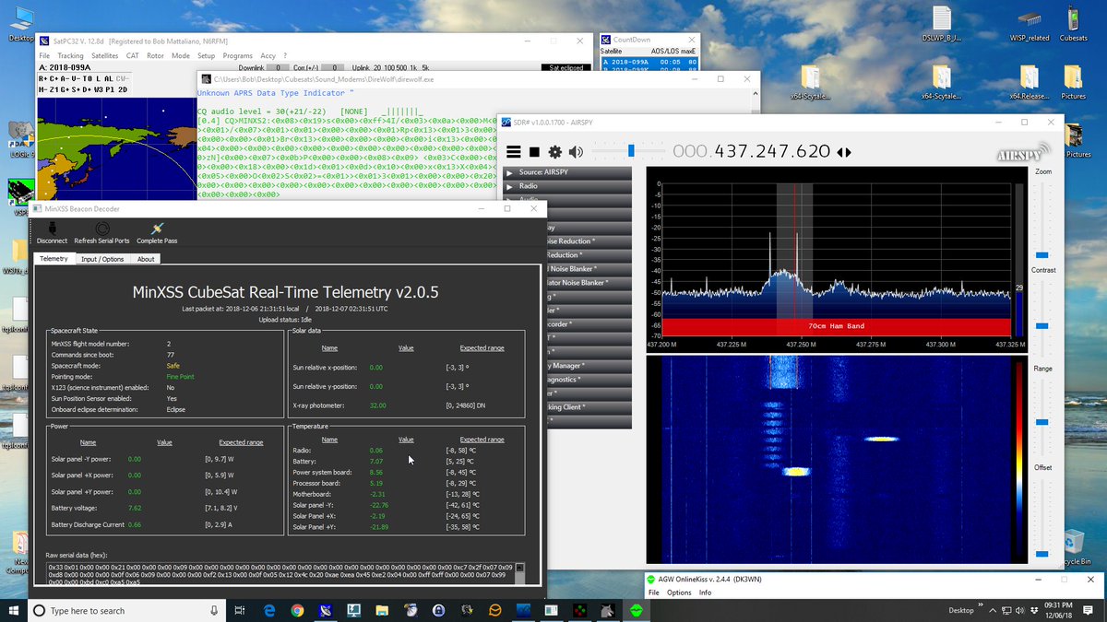Click the green AGW OnlineKiss taskbar icon
Viewport: 1107px width, 622px height.
pyautogui.click(x=636, y=610)
